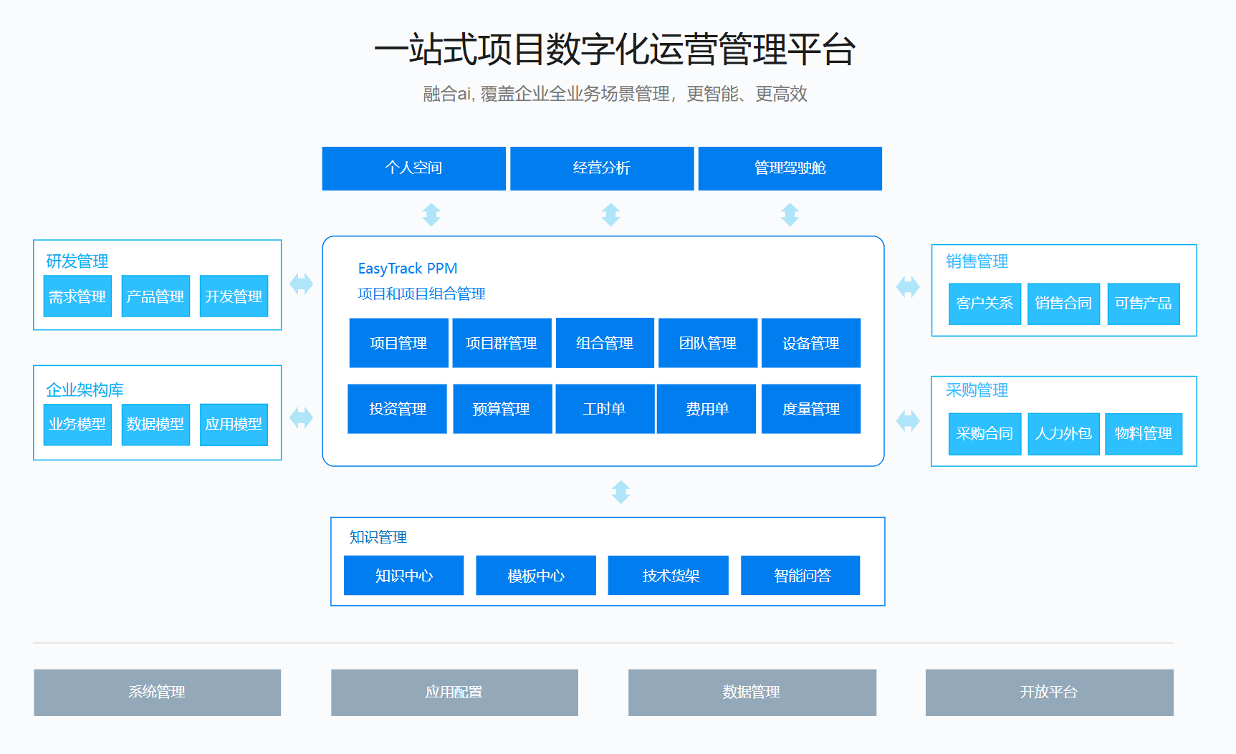The image size is (1236, 754).
Task: Select the 技术货架 block
Action: (x=669, y=576)
